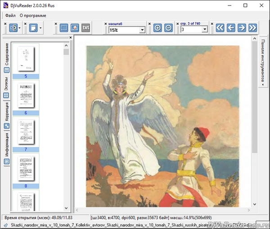
Task: Select page 8 thumbnail
Action: pos(26,171)
